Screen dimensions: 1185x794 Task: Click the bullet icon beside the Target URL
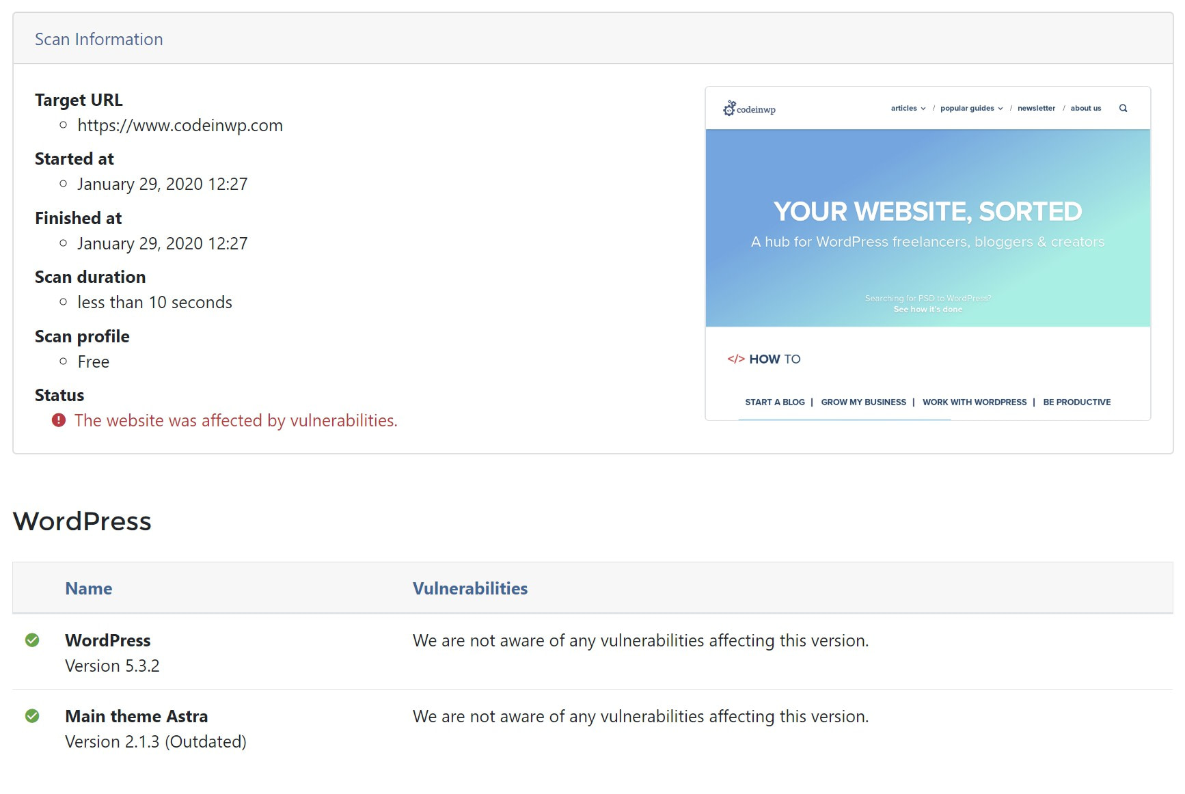coord(64,125)
